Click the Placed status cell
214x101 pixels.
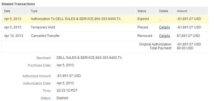(143, 27)
